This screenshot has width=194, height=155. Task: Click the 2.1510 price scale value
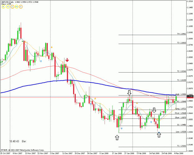[x=190, y=1]
